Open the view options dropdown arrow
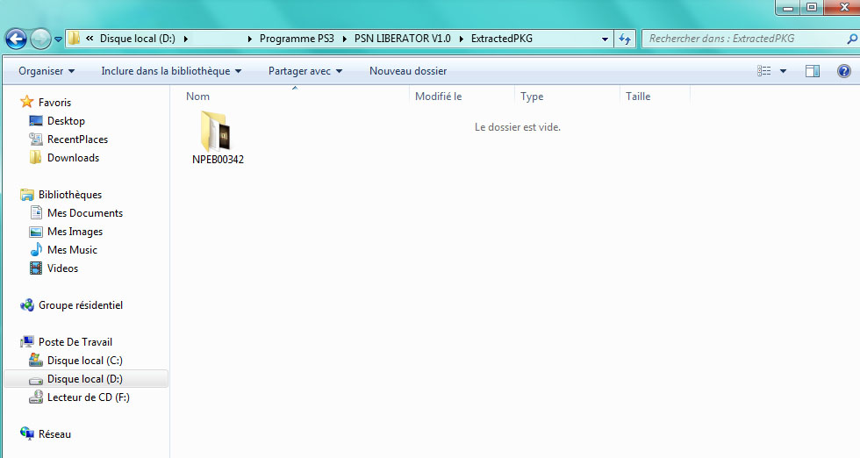The width and height of the screenshot is (860, 458). point(783,71)
